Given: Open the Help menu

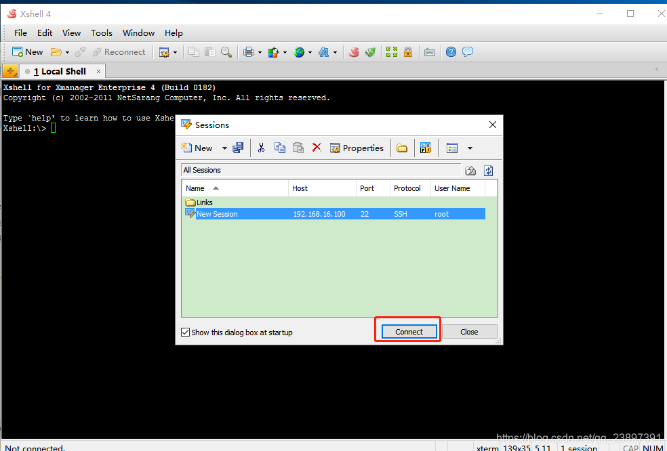Looking at the screenshot, I should tap(174, 33).
